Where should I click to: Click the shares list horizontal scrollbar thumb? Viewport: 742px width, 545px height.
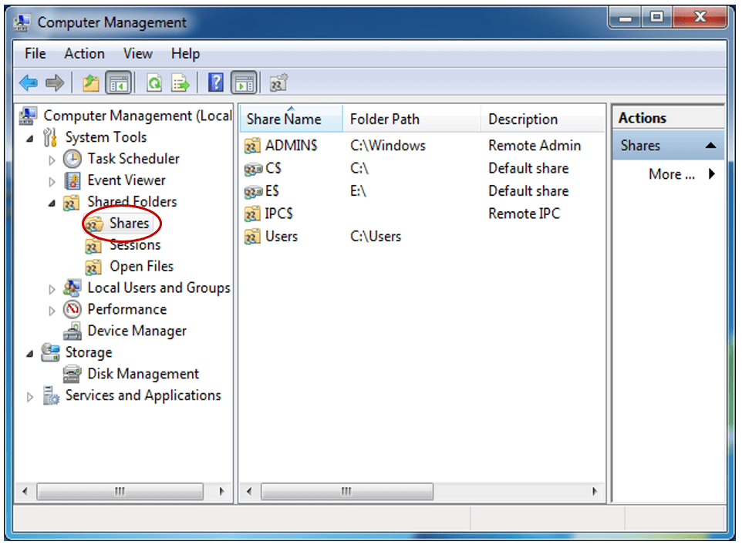coord(347,491)
